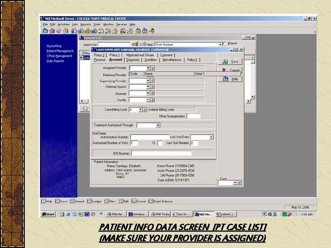The image size is (331, 248).
Task: Expand the Referral Source dropdown
Action: coord(148,87)
